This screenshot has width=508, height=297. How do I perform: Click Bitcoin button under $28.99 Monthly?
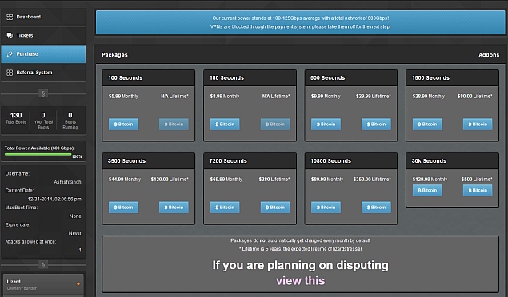click(x=427, y=124)
